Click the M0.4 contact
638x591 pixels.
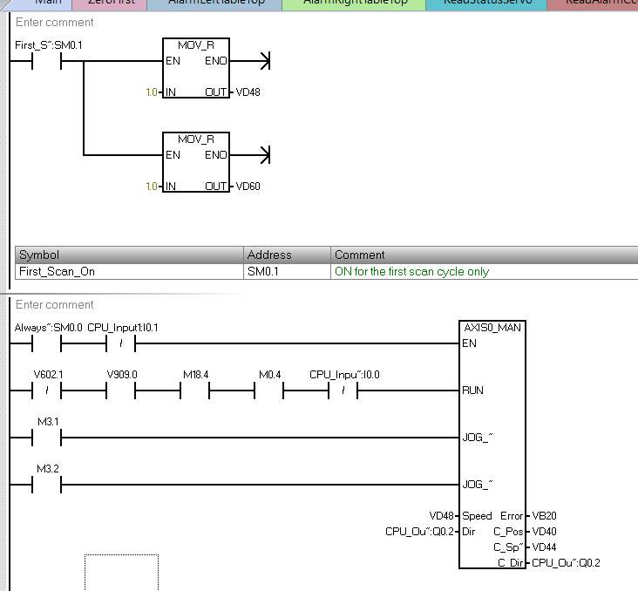270,391
